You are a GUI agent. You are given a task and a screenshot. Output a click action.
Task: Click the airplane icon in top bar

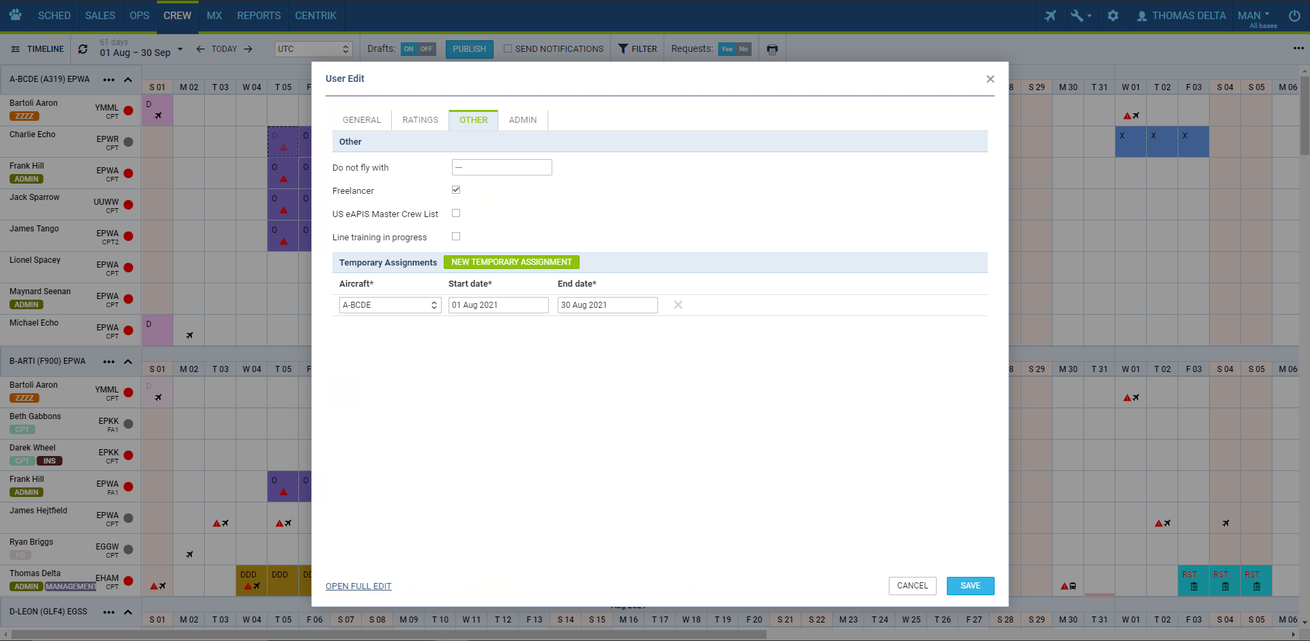1050,15
